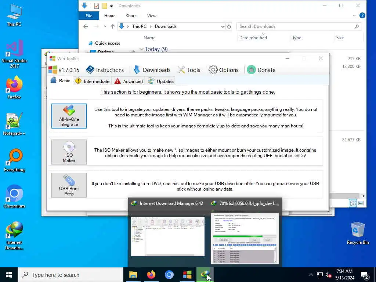Open network tray icon

click(320, 275)
